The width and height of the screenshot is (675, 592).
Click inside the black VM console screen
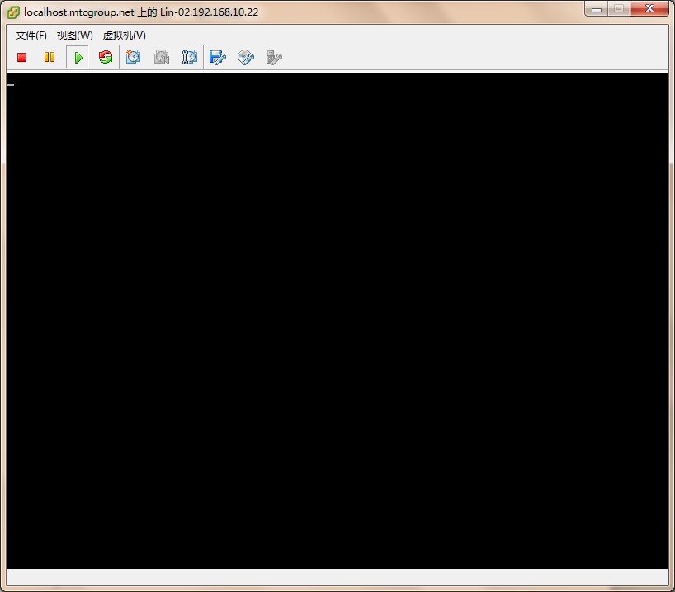pos(337,320)
